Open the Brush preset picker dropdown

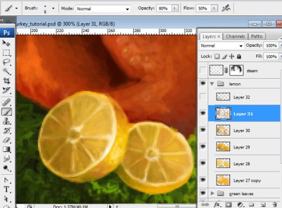53,8
